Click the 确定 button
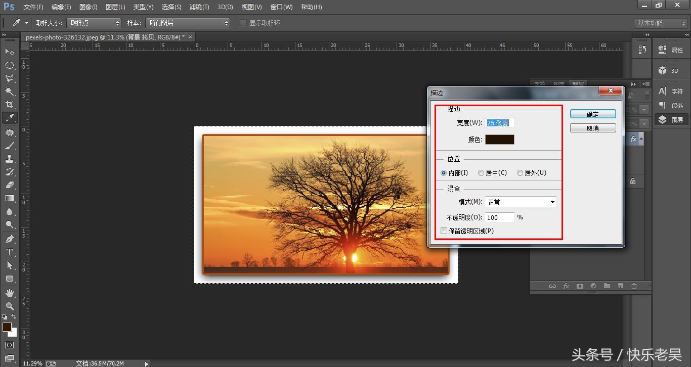Screen dimensions: 691x367 592,114
